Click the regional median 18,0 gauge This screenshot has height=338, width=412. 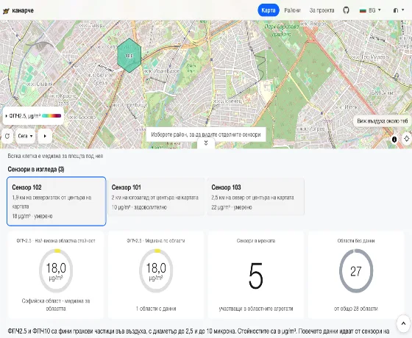click(156, 271)
